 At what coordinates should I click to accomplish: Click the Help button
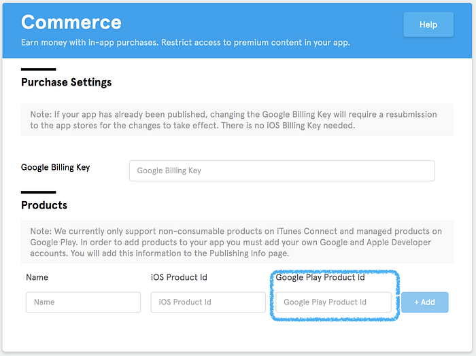[x=428, y=24]
